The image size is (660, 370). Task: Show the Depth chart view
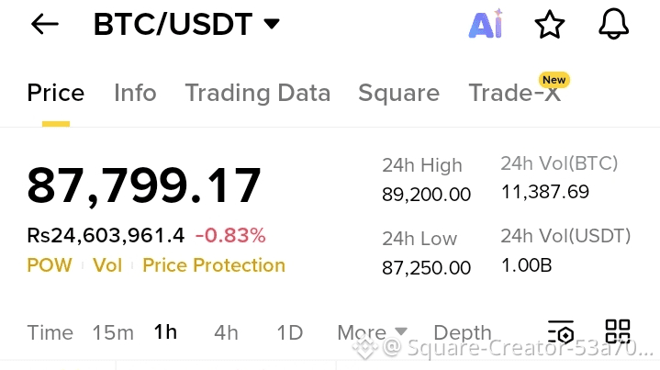[463, 333]
